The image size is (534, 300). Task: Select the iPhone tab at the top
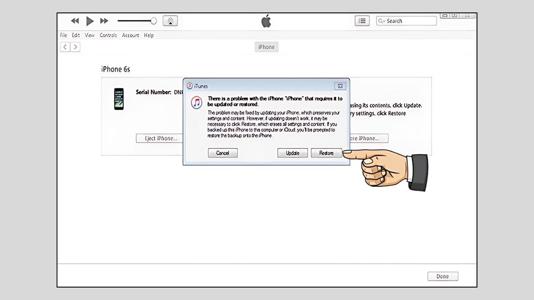pyautogui.click(x=267, y=47)
